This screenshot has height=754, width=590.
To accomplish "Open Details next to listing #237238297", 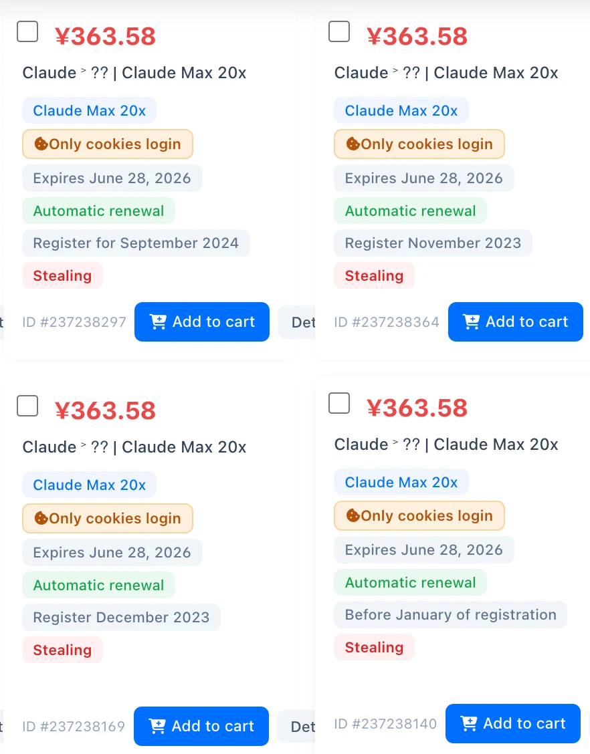I will 297,322.
